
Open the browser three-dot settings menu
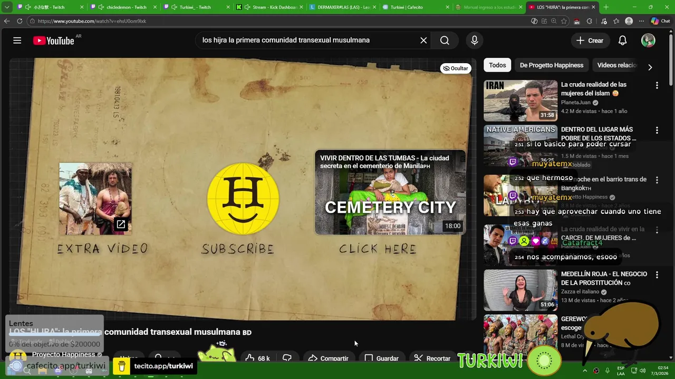coord(641,21)
